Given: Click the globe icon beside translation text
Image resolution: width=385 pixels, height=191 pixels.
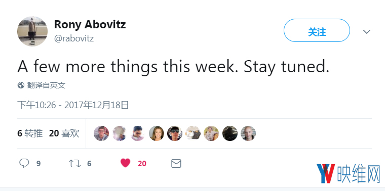Looking at the screenshot, I should point(21,85).
